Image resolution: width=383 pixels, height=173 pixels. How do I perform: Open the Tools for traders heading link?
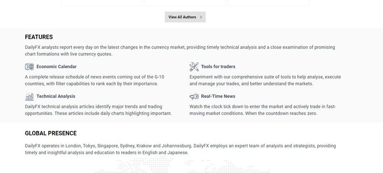point(218,67)
